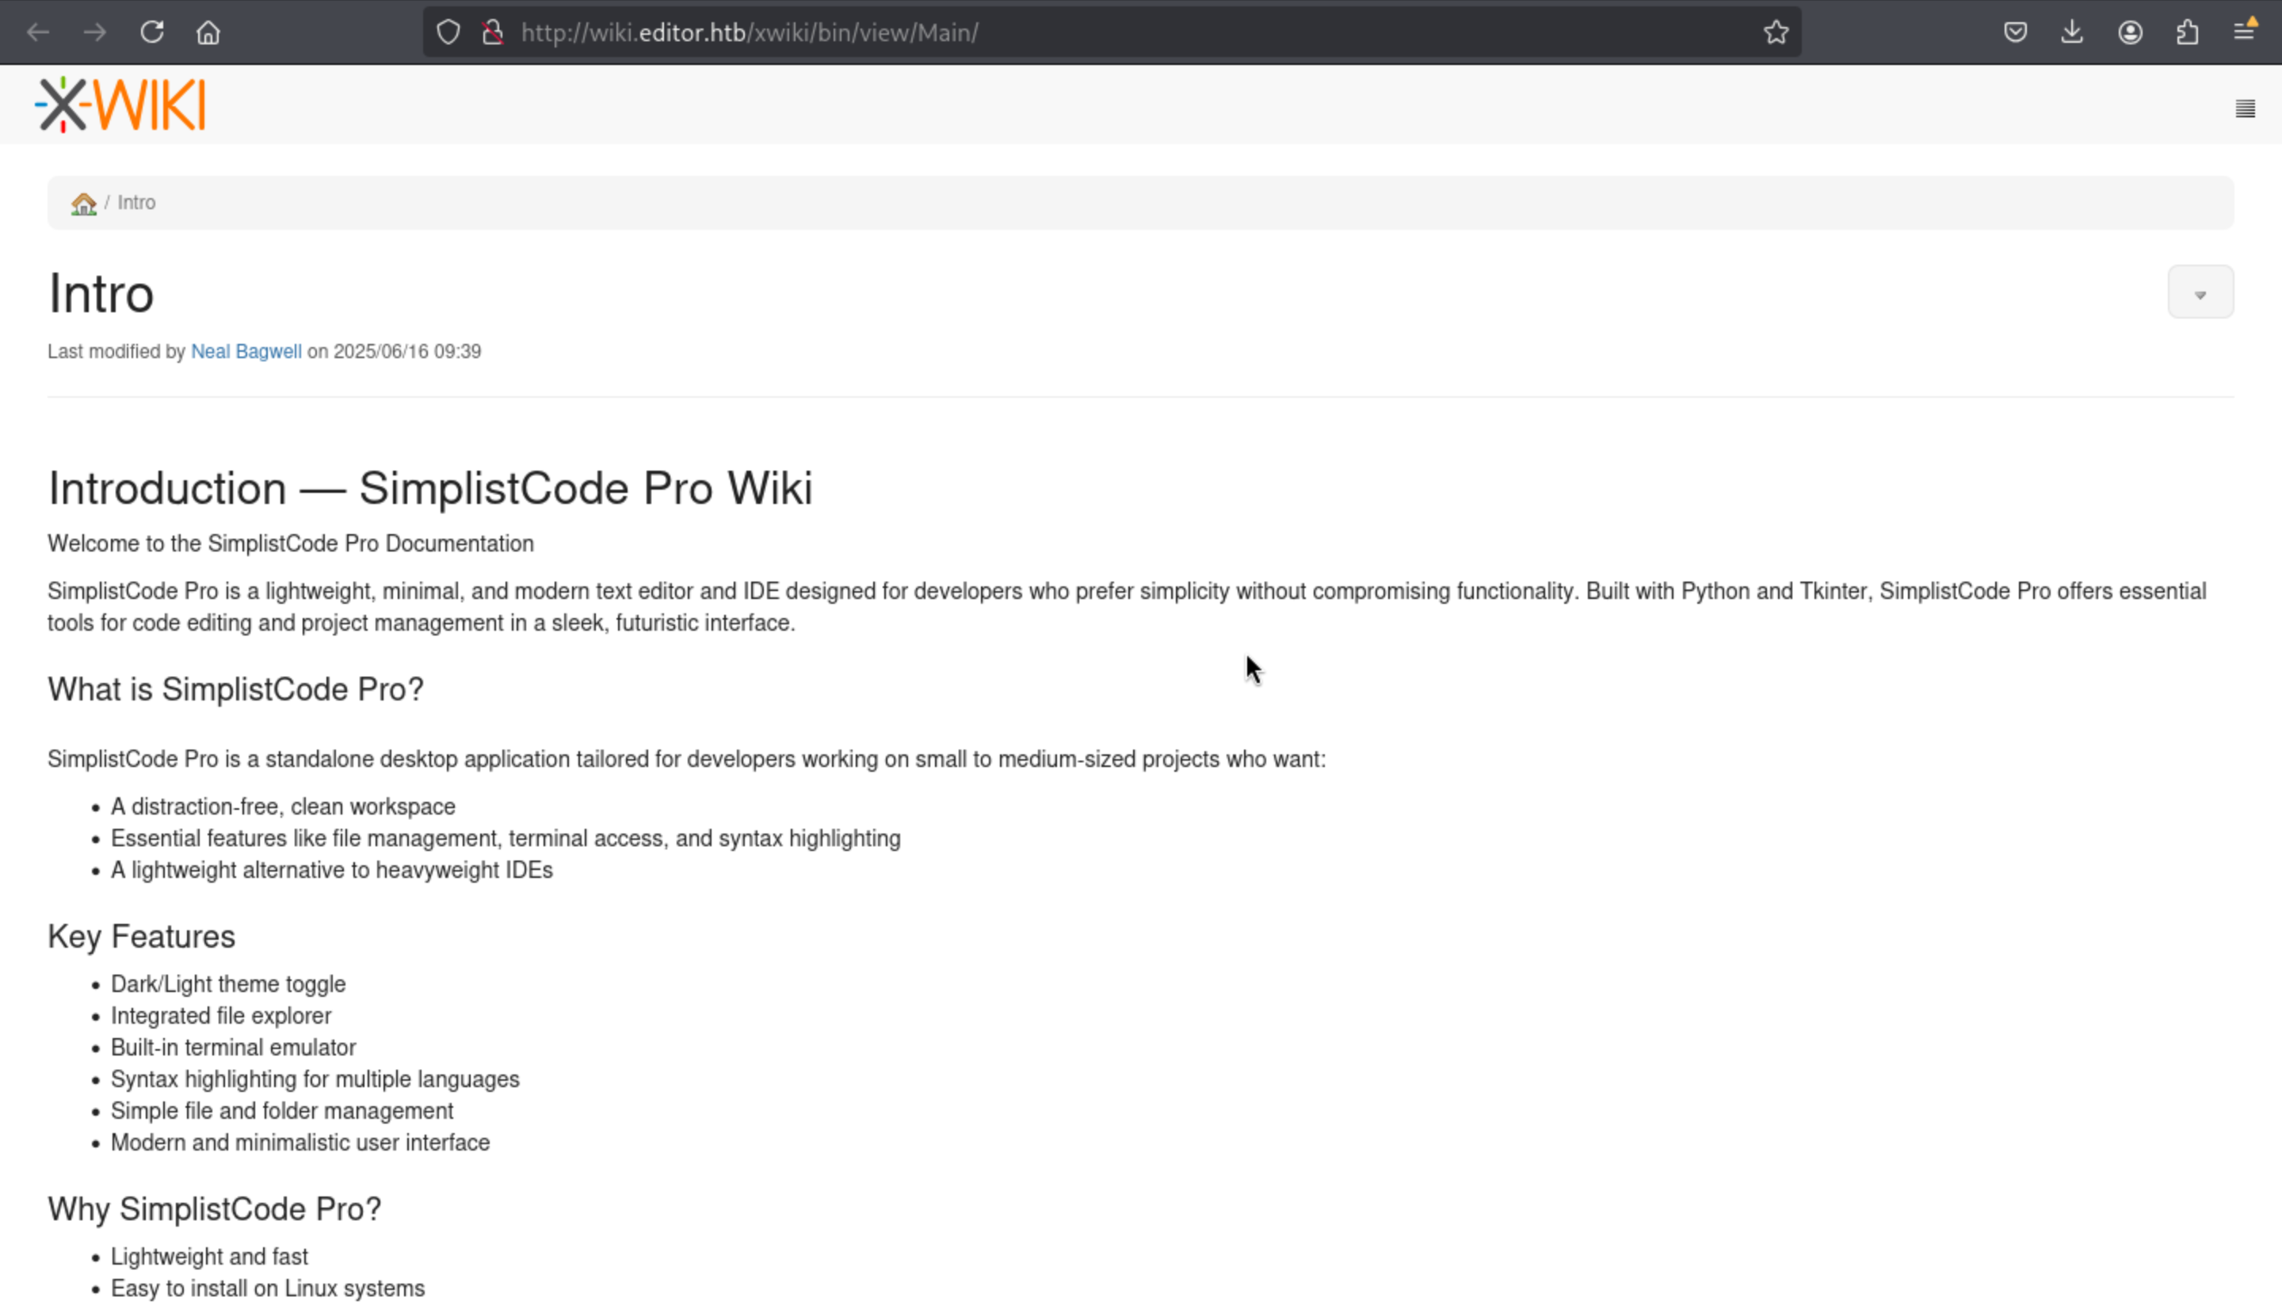Viewport: 2282px width, 1309px height.
Task: Open the XWiki drawer menu
Action: 2244,109
